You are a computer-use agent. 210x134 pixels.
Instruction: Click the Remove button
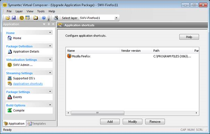point(155,122)
